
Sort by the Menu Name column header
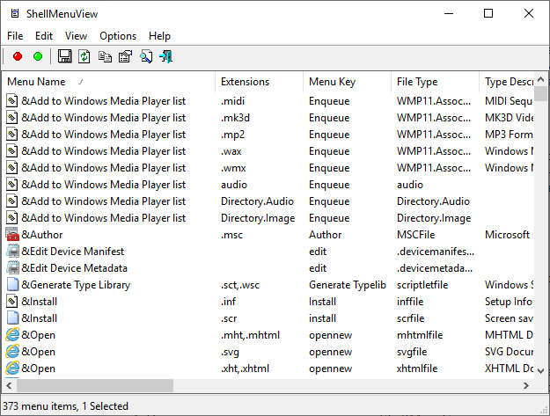coord(109,82)
